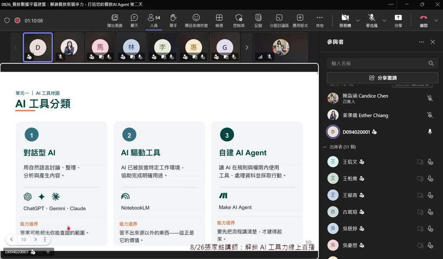Screen dimensions: 443x259
Task: Unmute the microphone (麥克風)
Action: coord(372,21)
